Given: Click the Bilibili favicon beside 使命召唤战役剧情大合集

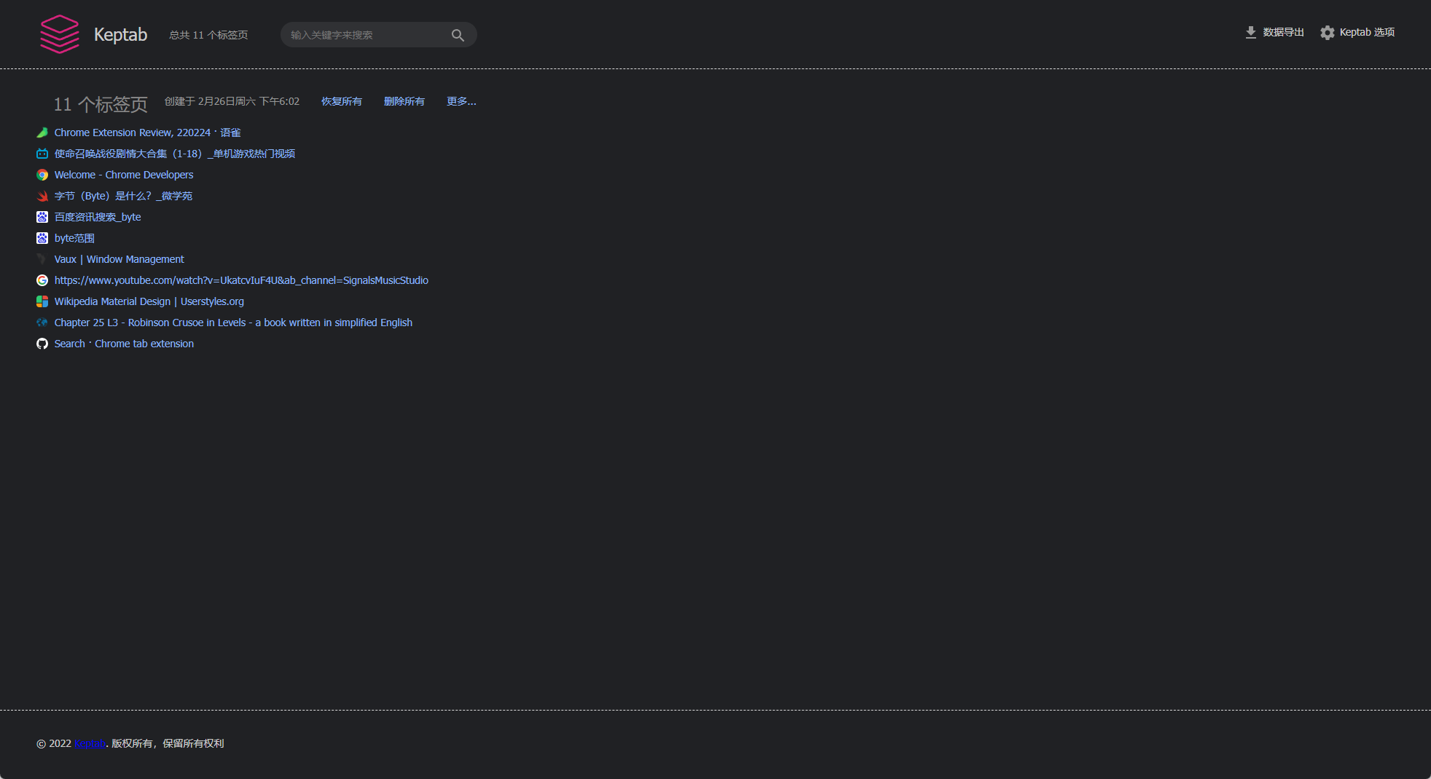Looking at the screenshot, I should point(42,154).
